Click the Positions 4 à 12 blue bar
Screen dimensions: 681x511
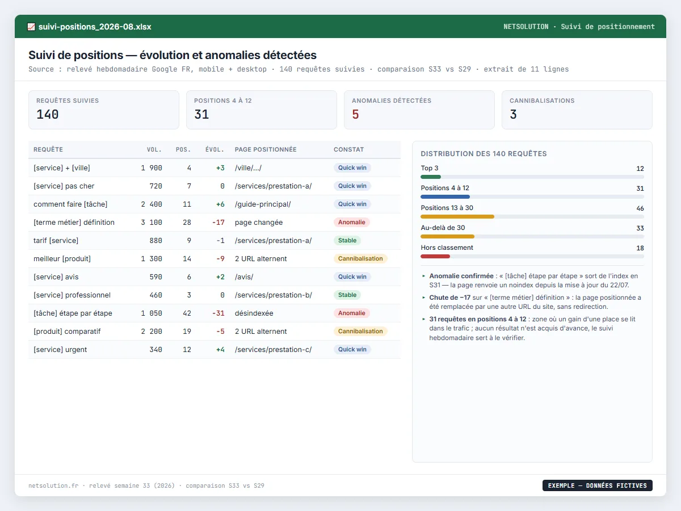click(x=445, y=196)
